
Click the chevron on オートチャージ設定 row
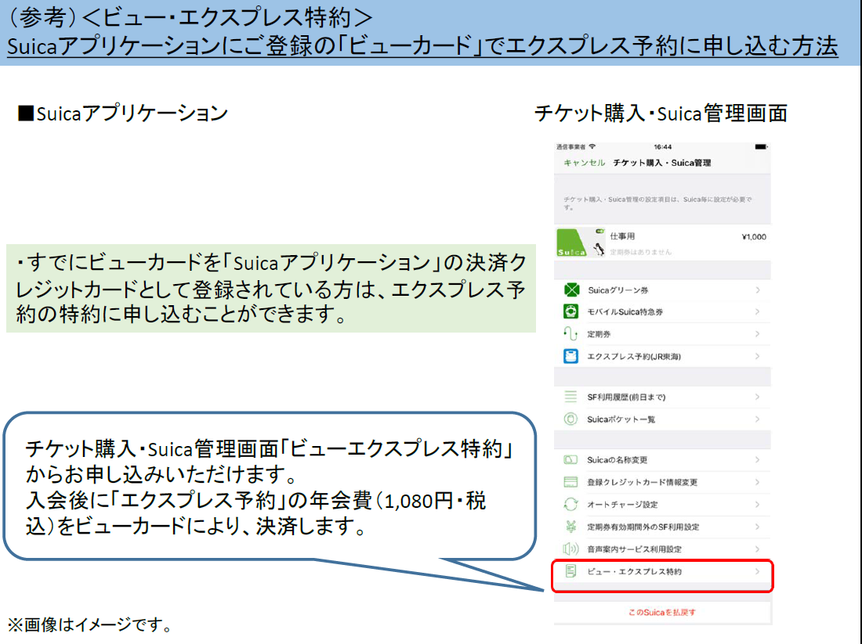[758, 505]
